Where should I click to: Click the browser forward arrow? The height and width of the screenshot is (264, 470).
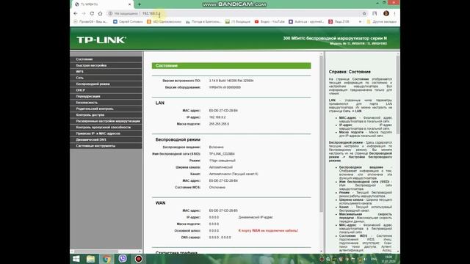84,13
